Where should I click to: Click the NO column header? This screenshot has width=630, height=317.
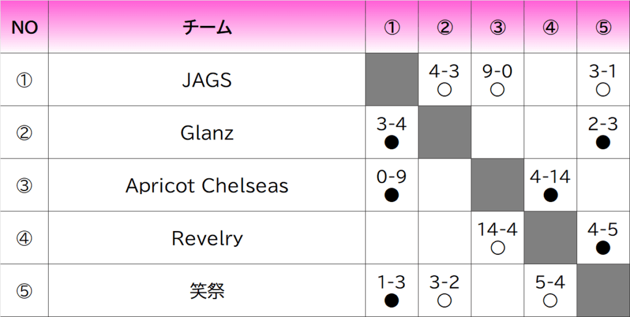25,28
